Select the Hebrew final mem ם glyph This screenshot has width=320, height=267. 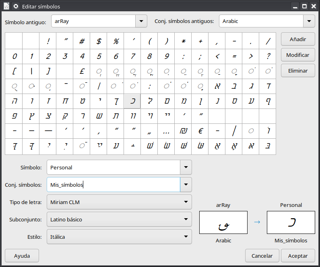tap(166, 101)
